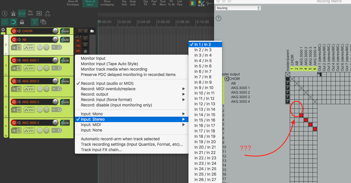Open Route button on CHOIR track
Image resolution: width=351 pixels, height=183 pixels.
point(65,31)
